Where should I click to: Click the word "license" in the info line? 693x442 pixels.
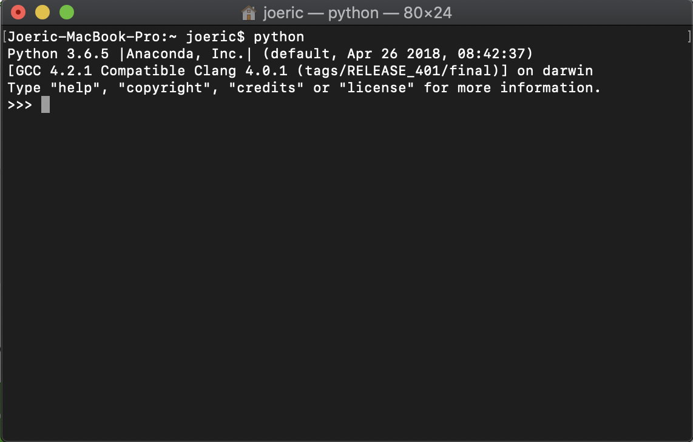tap(377, 87)
